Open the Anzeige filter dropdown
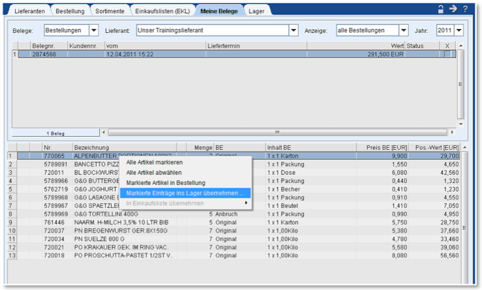 coord(403,30)
